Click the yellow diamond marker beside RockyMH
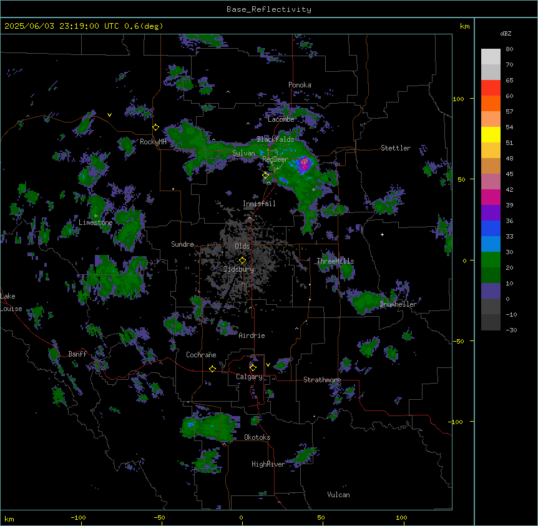538x526 pixels. [156, 127]
